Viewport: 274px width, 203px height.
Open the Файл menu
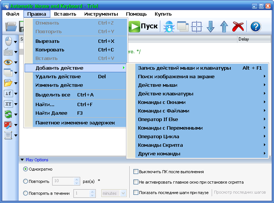click(x=13, y=14)
